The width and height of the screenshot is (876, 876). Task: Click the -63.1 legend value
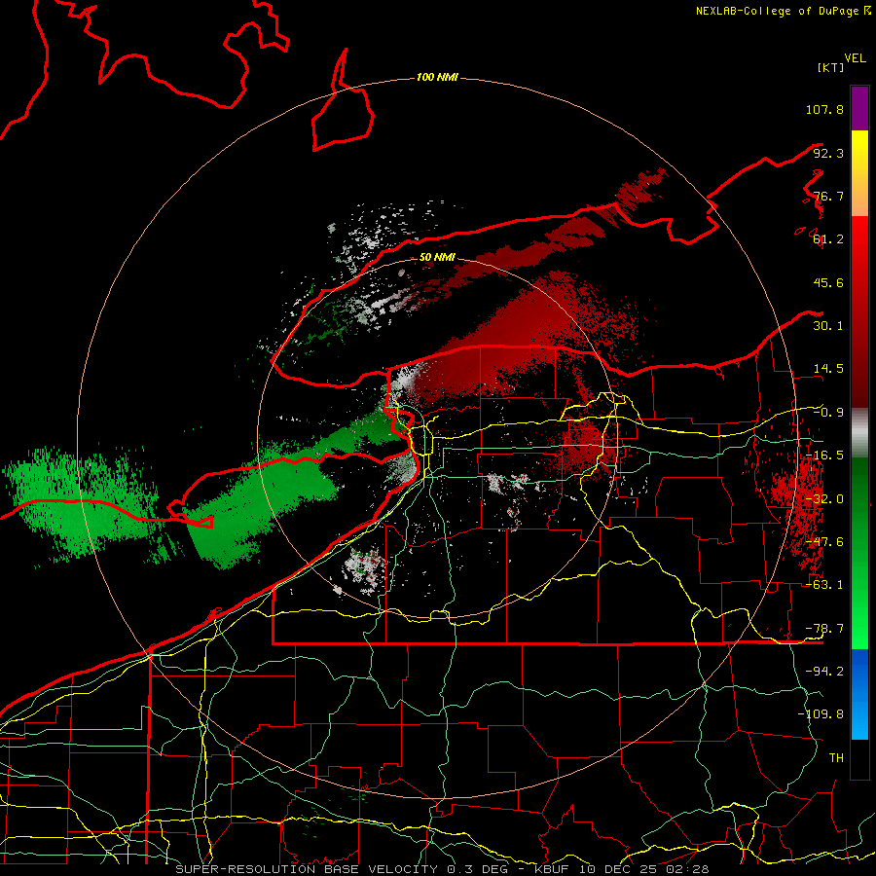pos(824,585)
